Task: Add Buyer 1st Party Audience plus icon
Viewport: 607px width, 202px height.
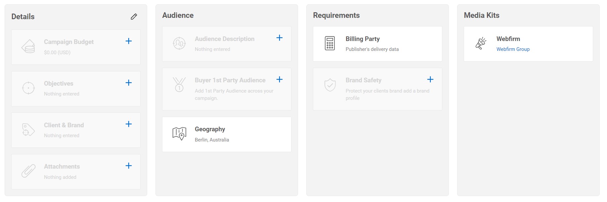Action: click(280, 79)
